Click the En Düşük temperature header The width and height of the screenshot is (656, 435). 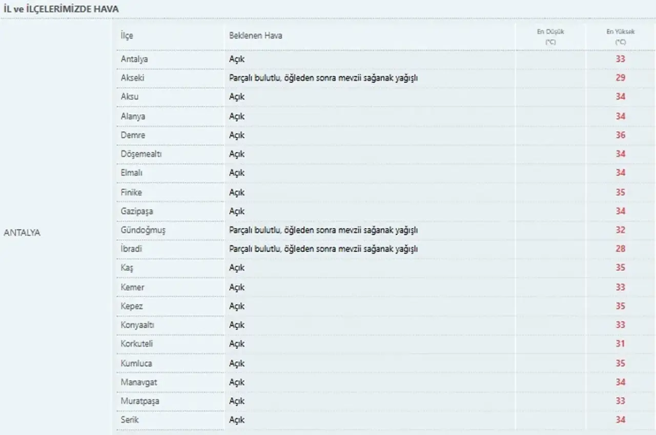tap(550, 36)
